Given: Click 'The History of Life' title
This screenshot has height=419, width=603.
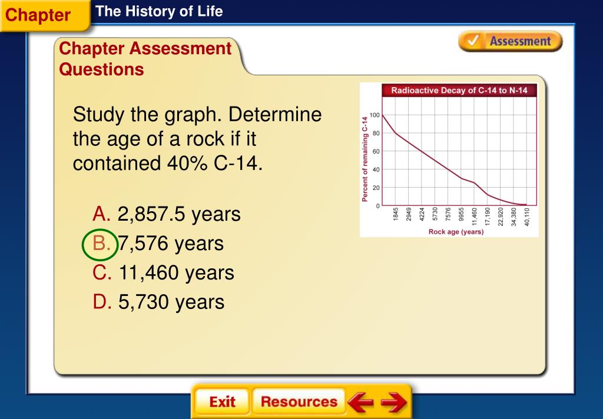Looking at the screenshot, I should (x=159, y=11).
